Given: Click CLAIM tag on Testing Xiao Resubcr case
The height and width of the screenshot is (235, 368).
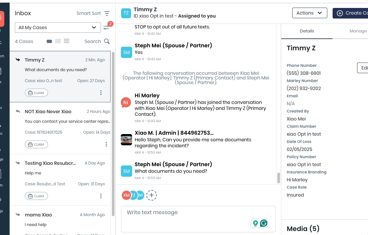Looking at the screenshot, I should point(36,196).
